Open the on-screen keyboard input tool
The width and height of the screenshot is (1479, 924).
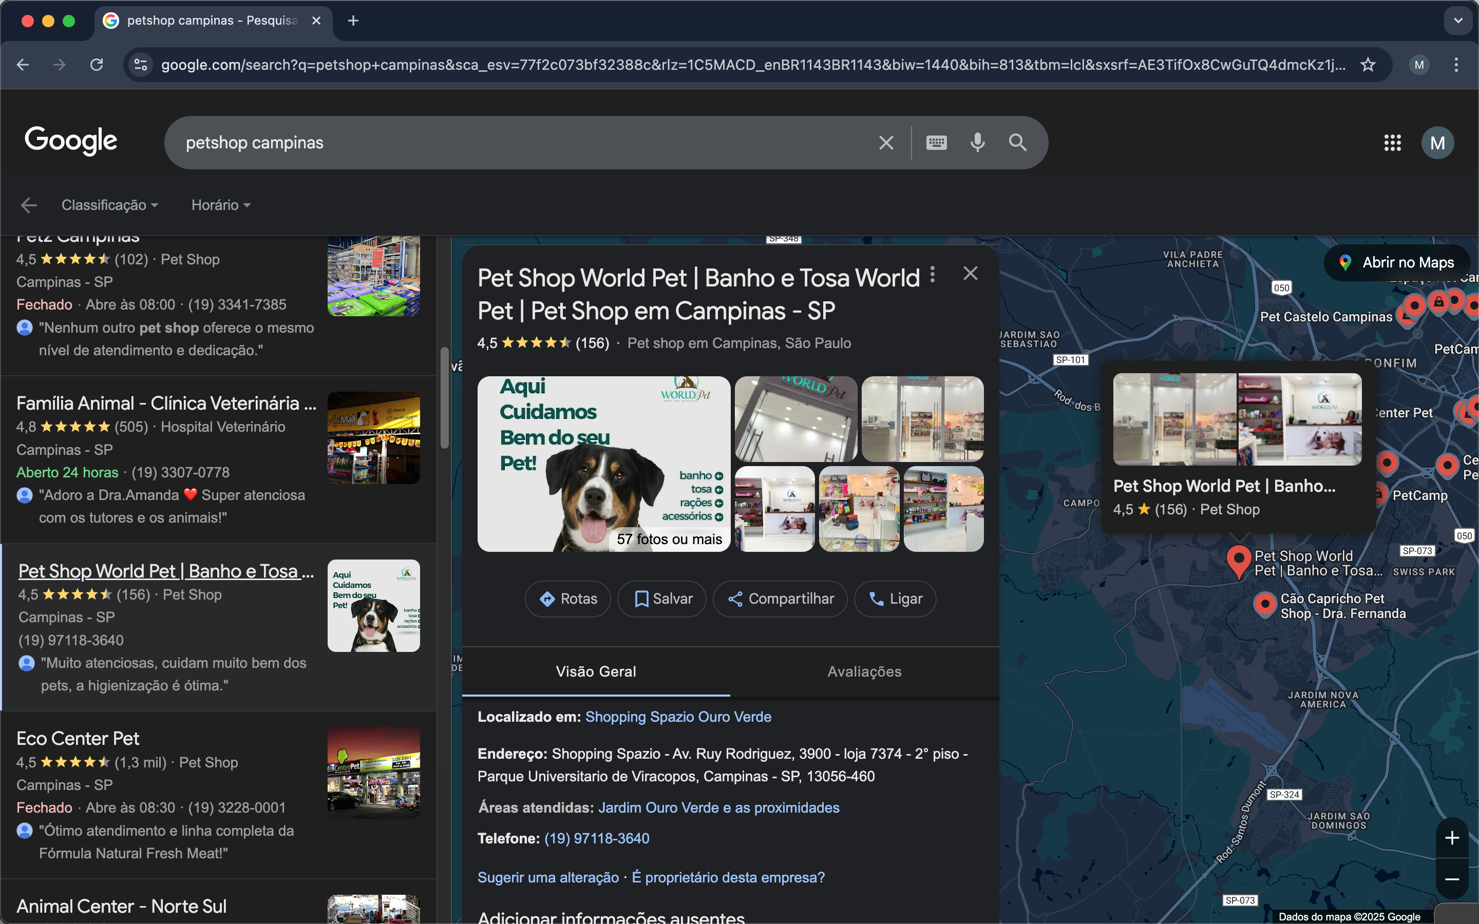(x=936, y=142)
